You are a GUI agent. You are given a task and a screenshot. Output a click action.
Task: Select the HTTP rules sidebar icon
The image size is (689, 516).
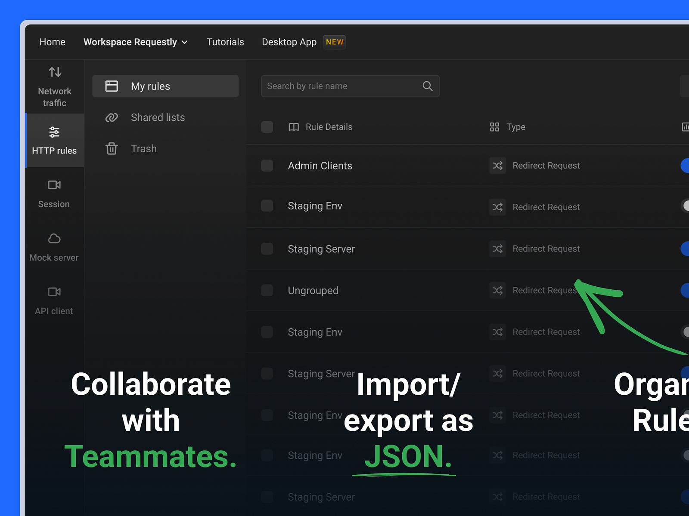click(54, 140)
